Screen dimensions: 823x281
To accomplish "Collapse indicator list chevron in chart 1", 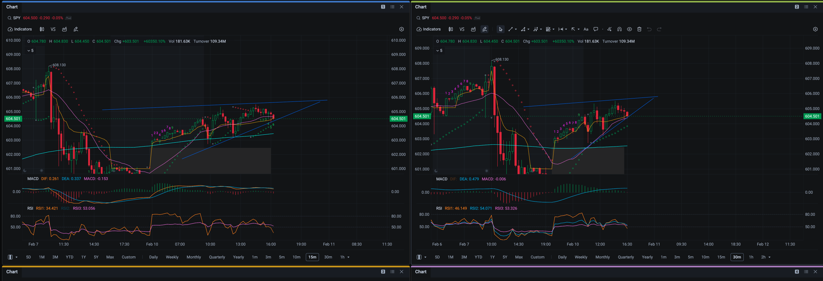I will [x=29, y=51].
